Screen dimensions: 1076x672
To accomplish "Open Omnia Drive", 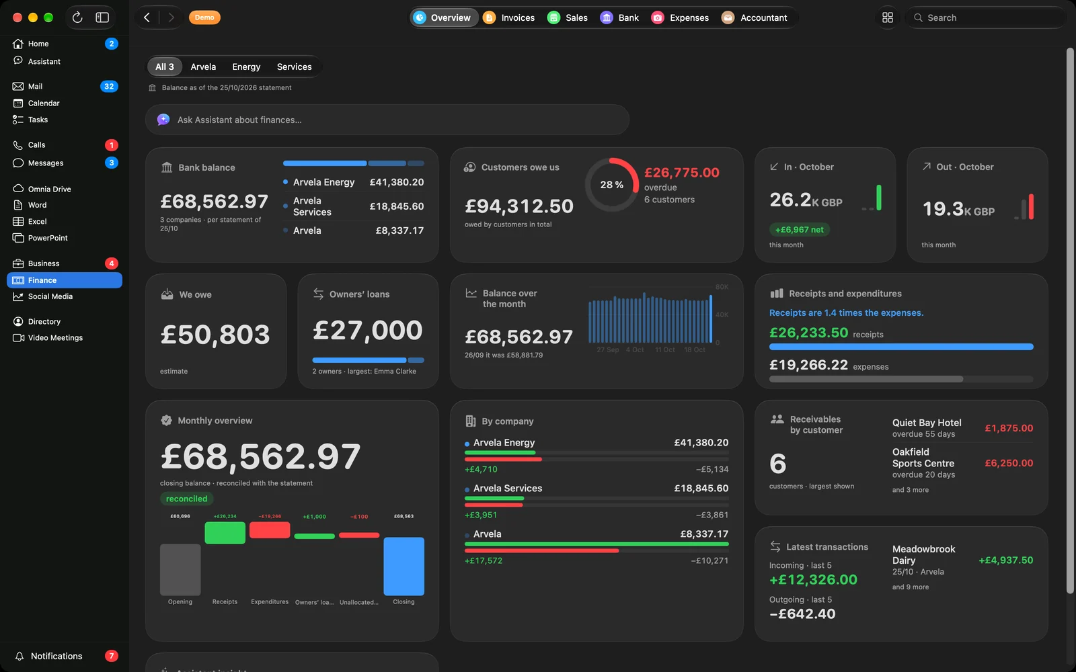I will coord(65,189).
